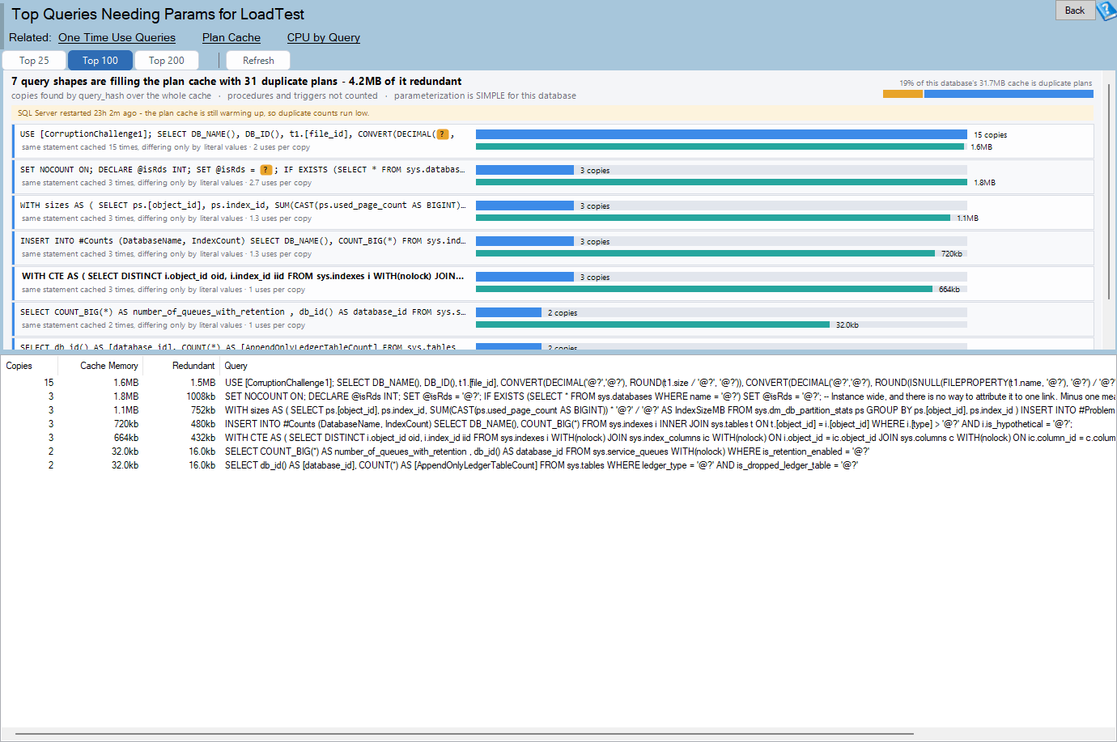
Task: Select grid row with 752kb redundant
Action: click(558, 410)
